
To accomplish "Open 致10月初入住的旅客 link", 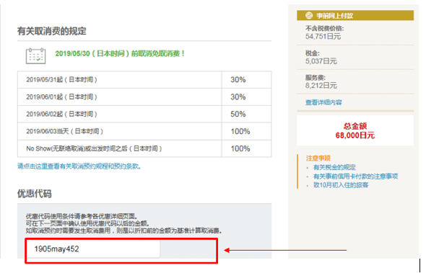I will pos(341,185).
